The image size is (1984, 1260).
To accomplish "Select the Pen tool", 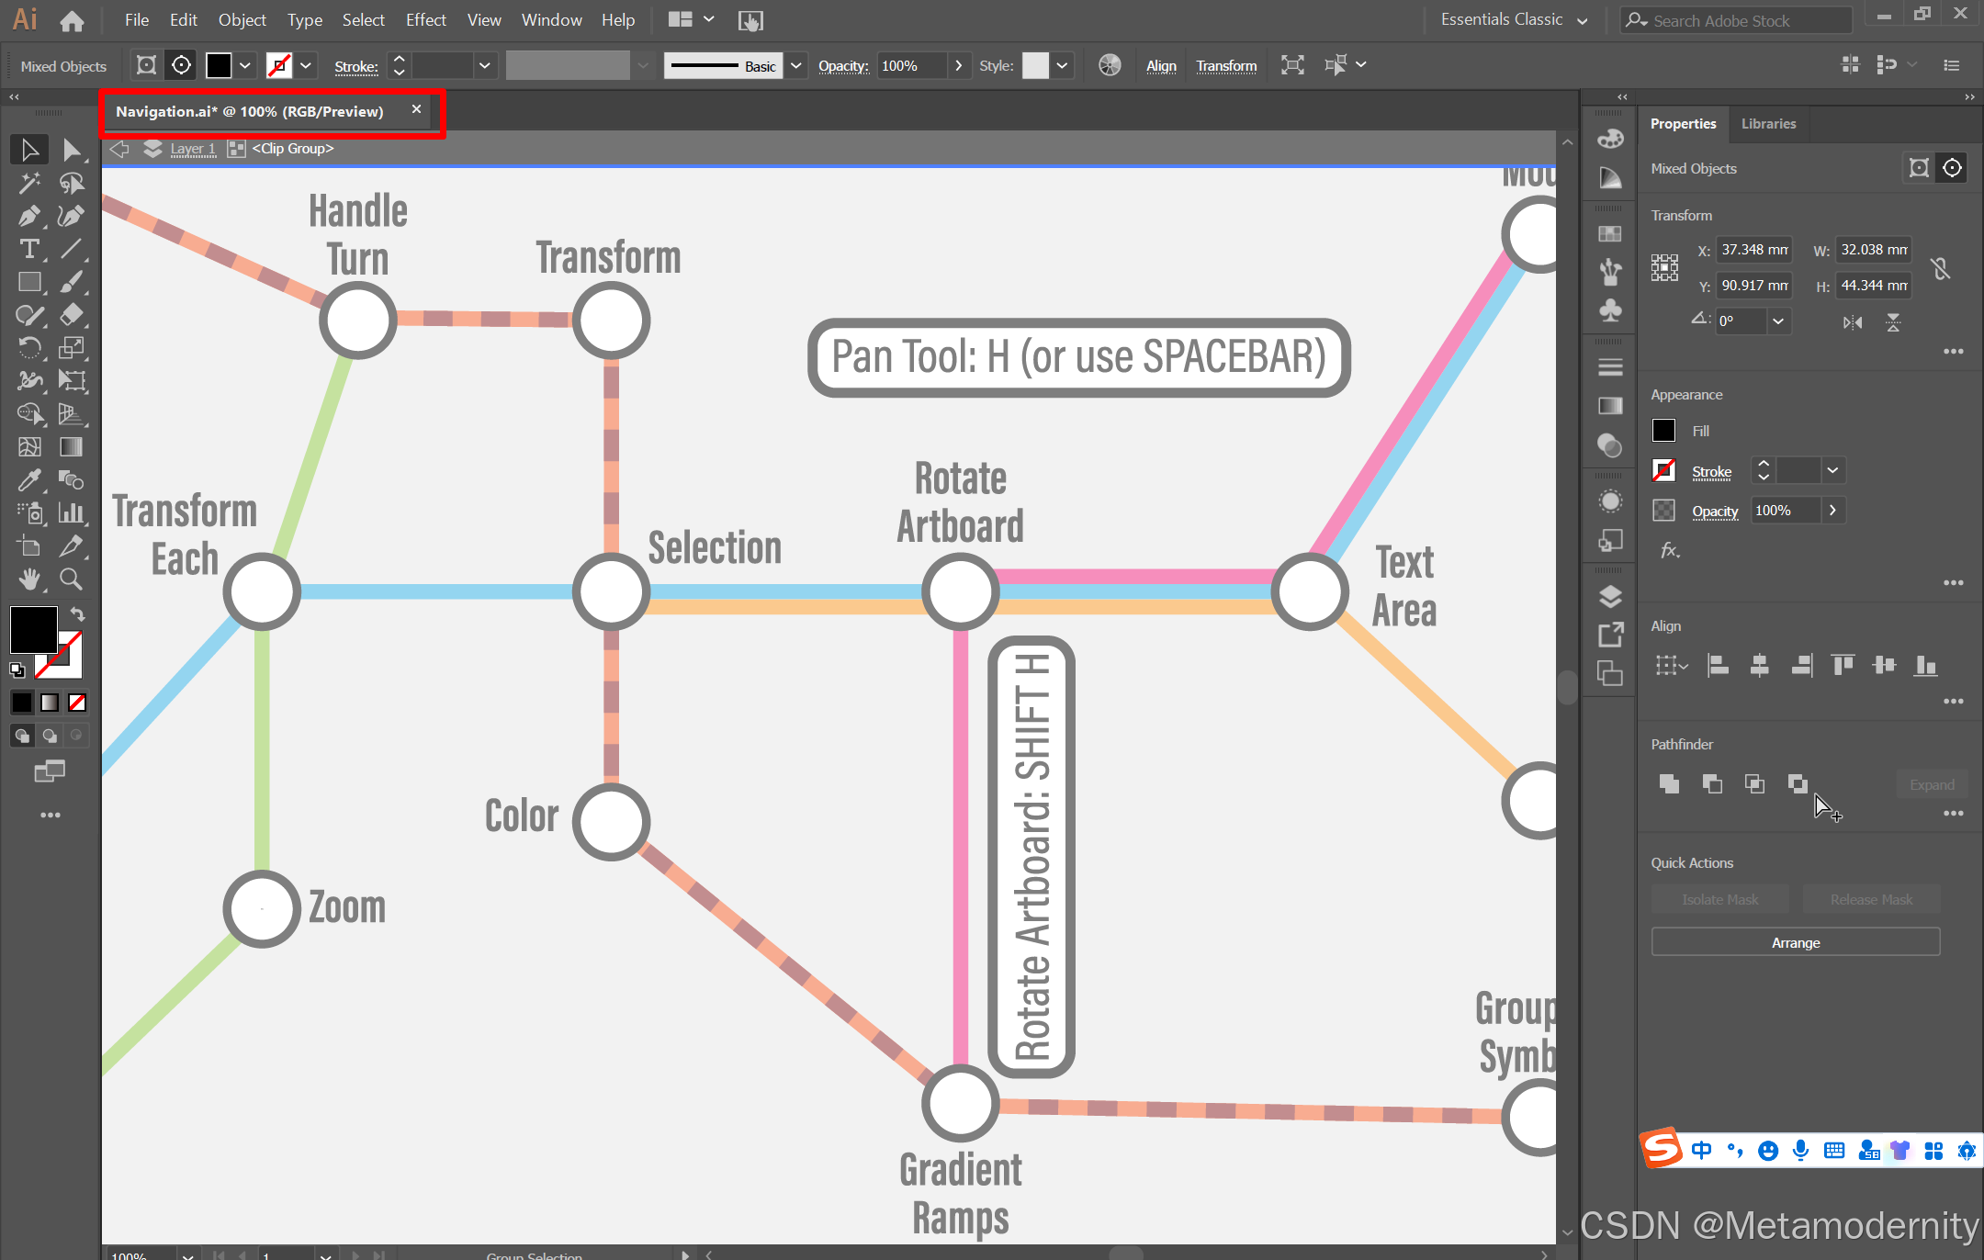I will point(28,217).
